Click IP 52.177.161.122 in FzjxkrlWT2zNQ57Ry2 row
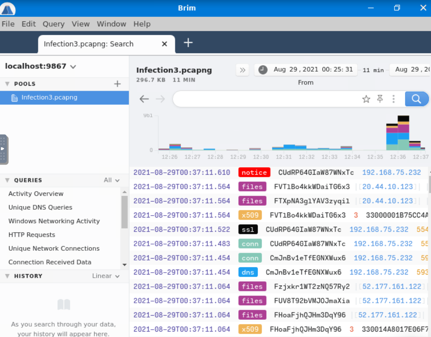This screenshot has width=431, height=337. coord(392,286)
